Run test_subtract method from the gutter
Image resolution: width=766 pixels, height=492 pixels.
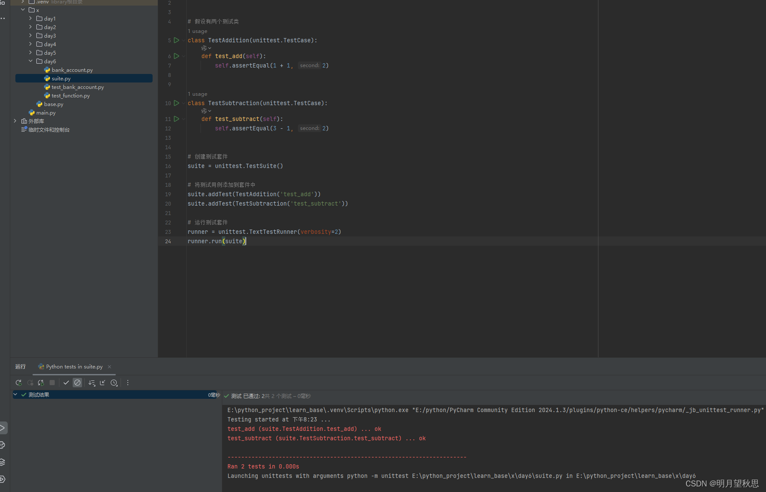(177, 119)
